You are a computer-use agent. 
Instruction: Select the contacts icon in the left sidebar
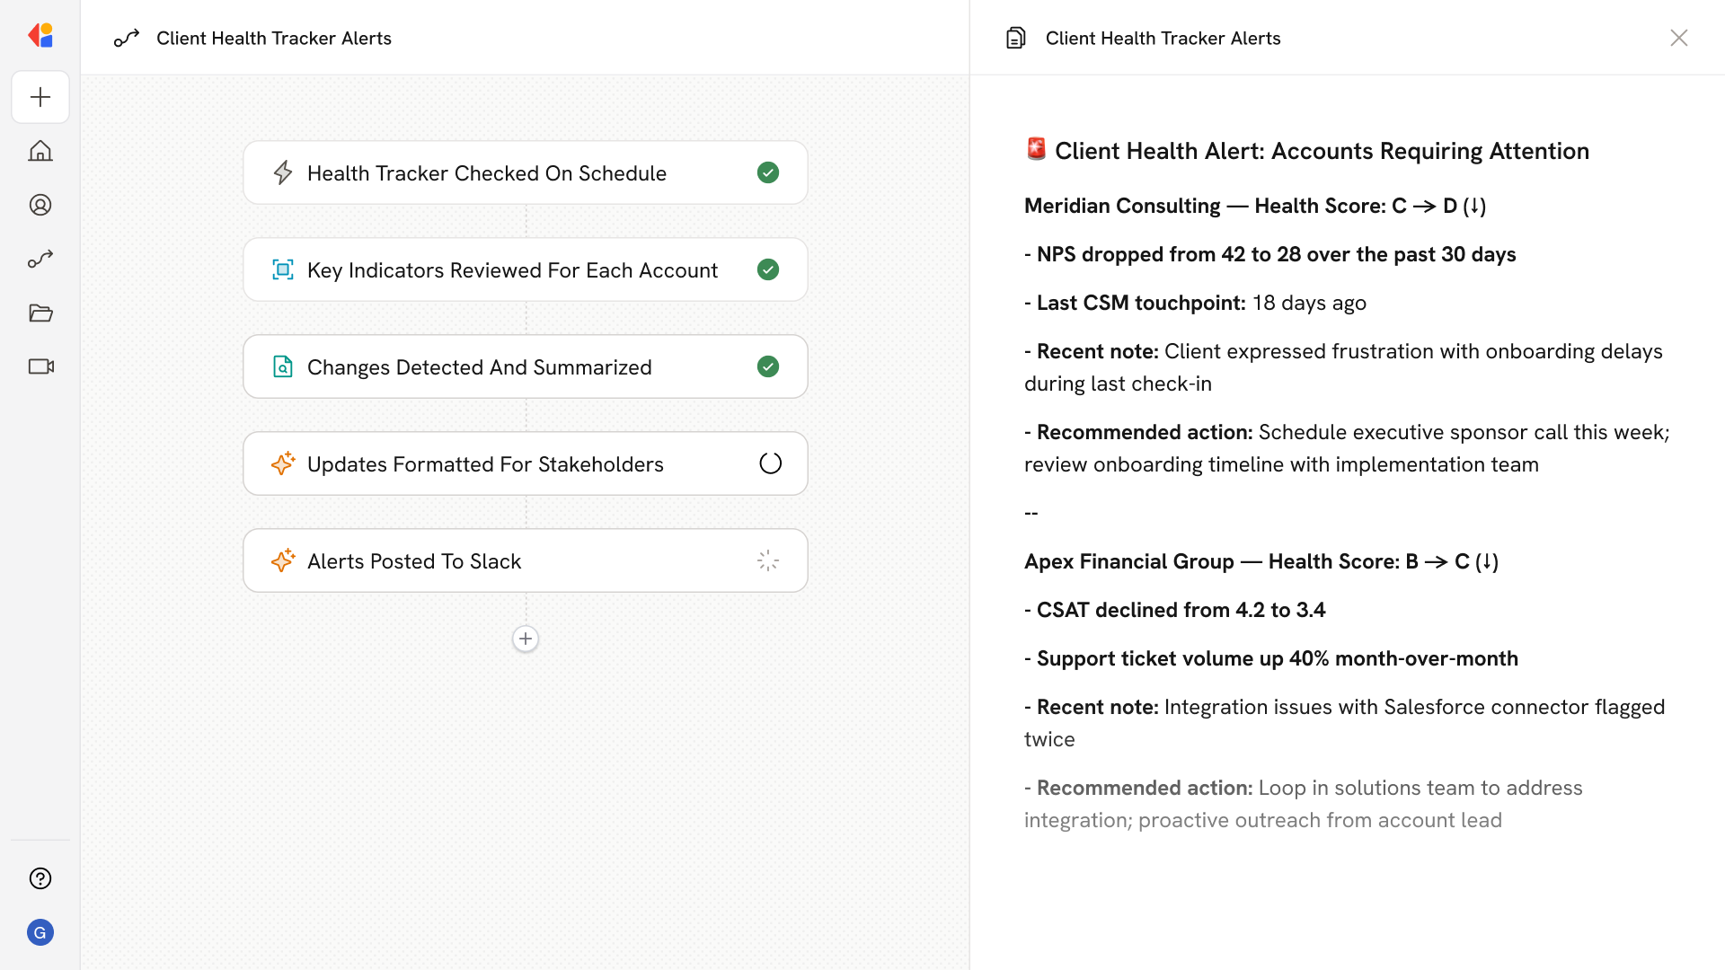[40, 205]
